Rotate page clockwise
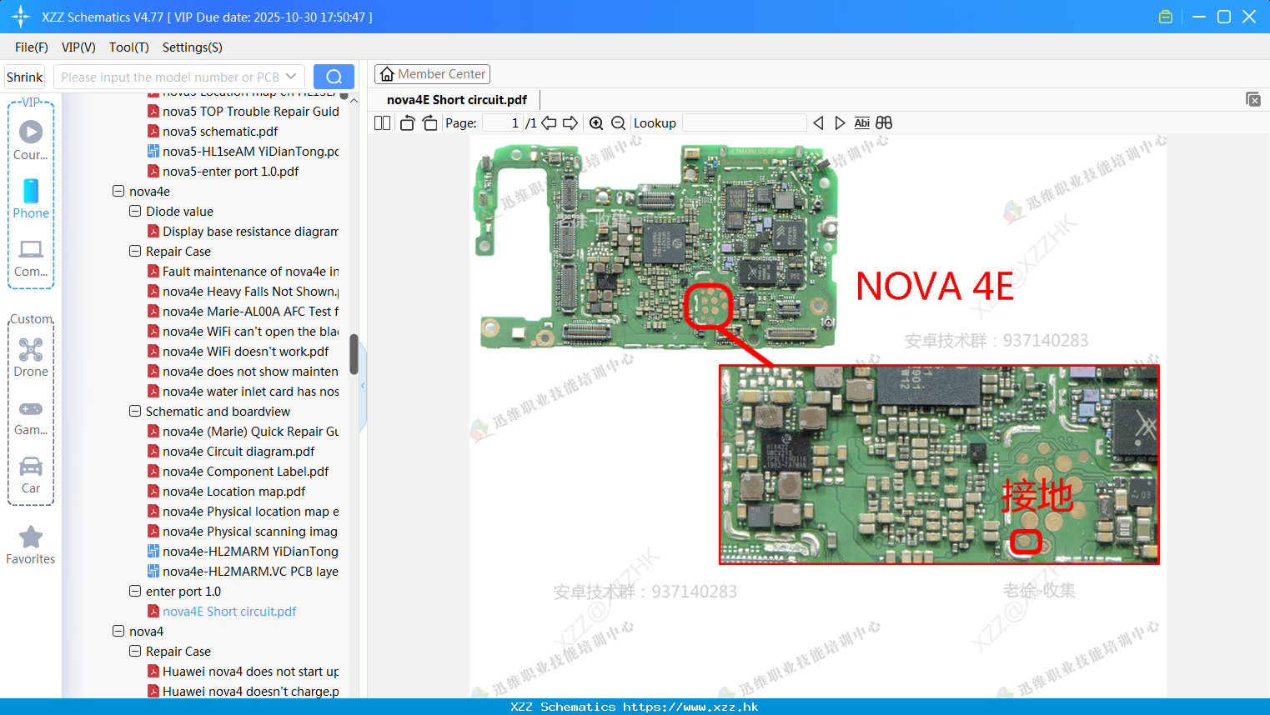 point(429,123)
